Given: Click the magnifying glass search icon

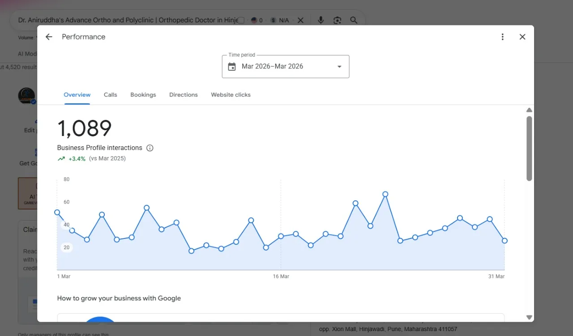Looking at the screenshot, I should click(x=354, y=20).
